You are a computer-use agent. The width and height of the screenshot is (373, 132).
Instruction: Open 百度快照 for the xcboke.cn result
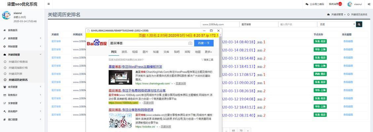point(166,127)
